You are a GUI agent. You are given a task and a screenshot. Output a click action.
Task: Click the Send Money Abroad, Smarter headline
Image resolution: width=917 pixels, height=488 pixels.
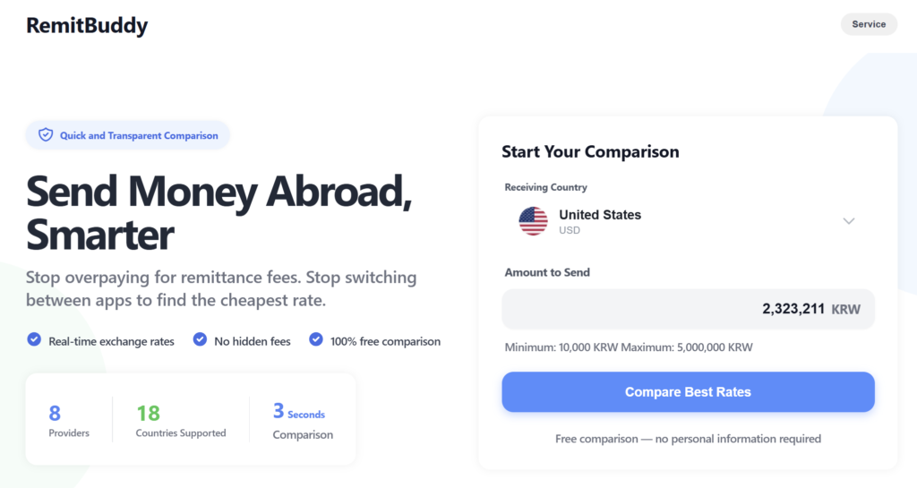[x=219, y=213]
